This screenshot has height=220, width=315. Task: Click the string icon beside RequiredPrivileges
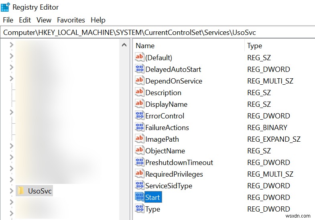pos(139,174)
